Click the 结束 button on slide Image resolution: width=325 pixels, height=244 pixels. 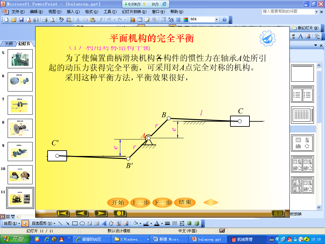[x=185, y=202]
